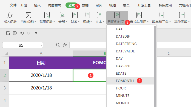Image resolution: width=191 pixels, height=107 pixels.
Task: Select row 4 header
Action: point(5,100)
